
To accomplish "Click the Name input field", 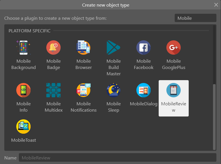I will click(x=118, y=158).
